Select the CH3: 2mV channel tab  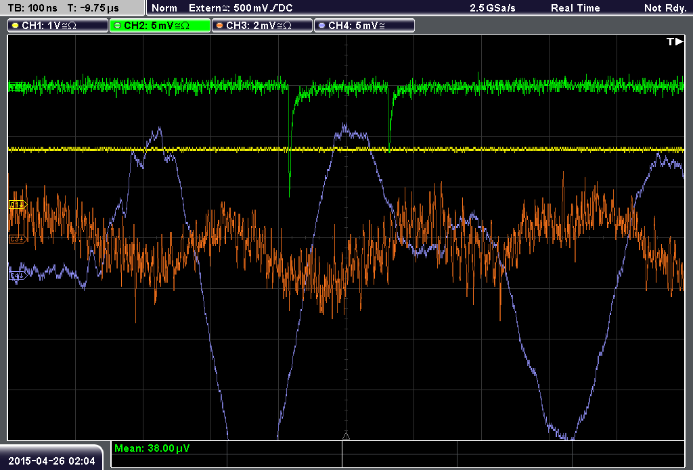coord(262,26)
